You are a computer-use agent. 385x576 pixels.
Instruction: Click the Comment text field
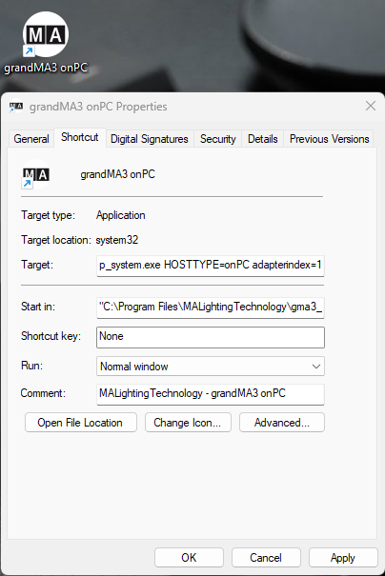coord(211,394)
